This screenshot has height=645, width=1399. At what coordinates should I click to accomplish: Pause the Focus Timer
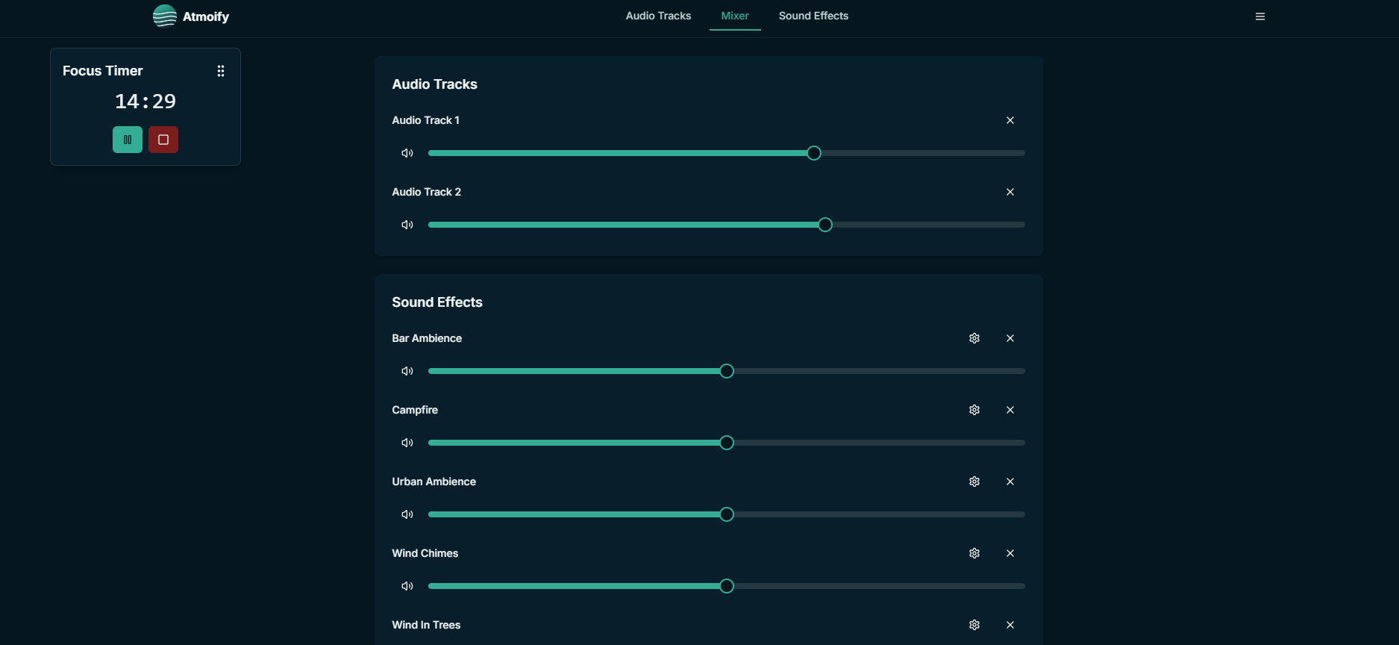[128, 140]
